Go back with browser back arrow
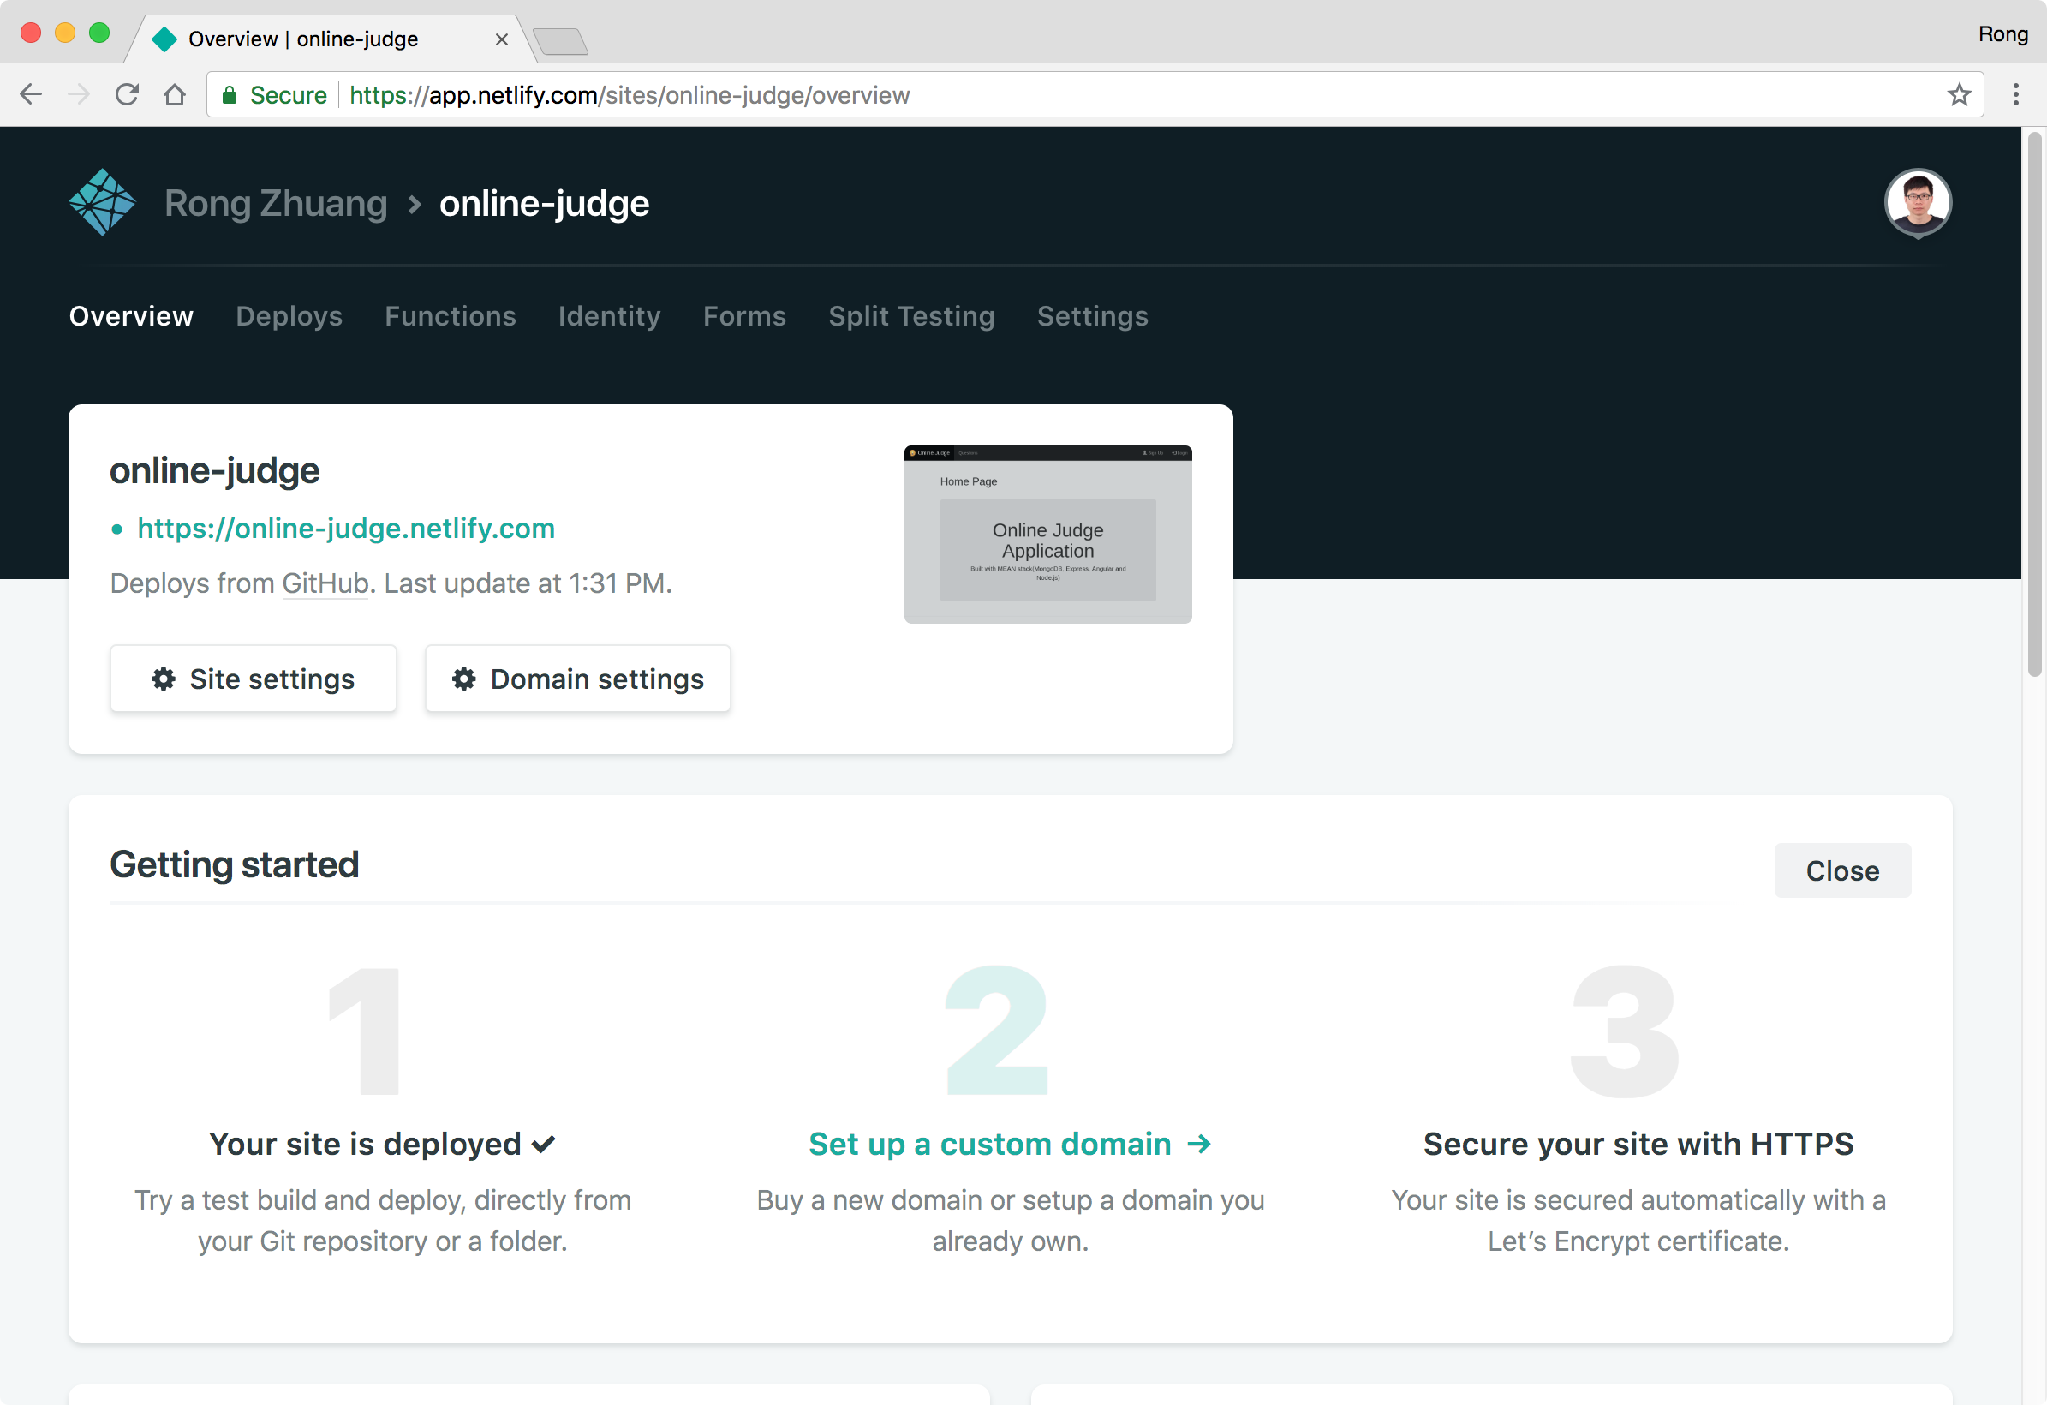 [x=31, y=94]
